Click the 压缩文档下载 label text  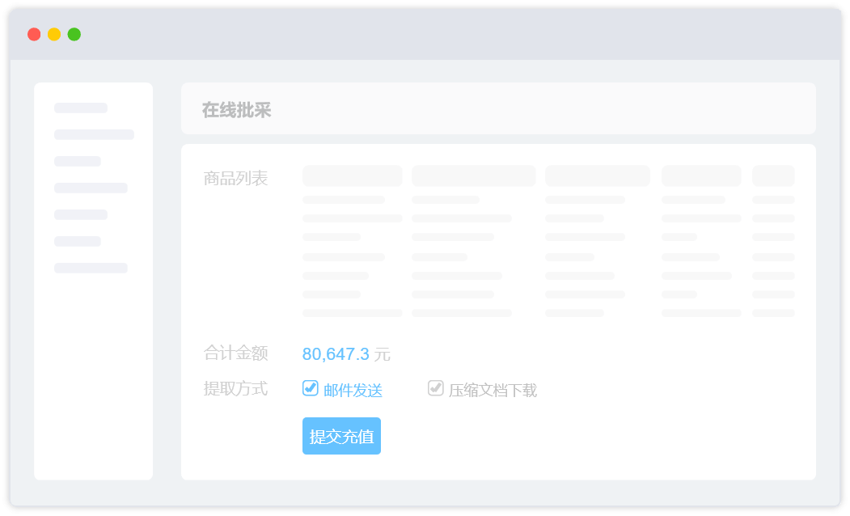[x=493, y=391]
